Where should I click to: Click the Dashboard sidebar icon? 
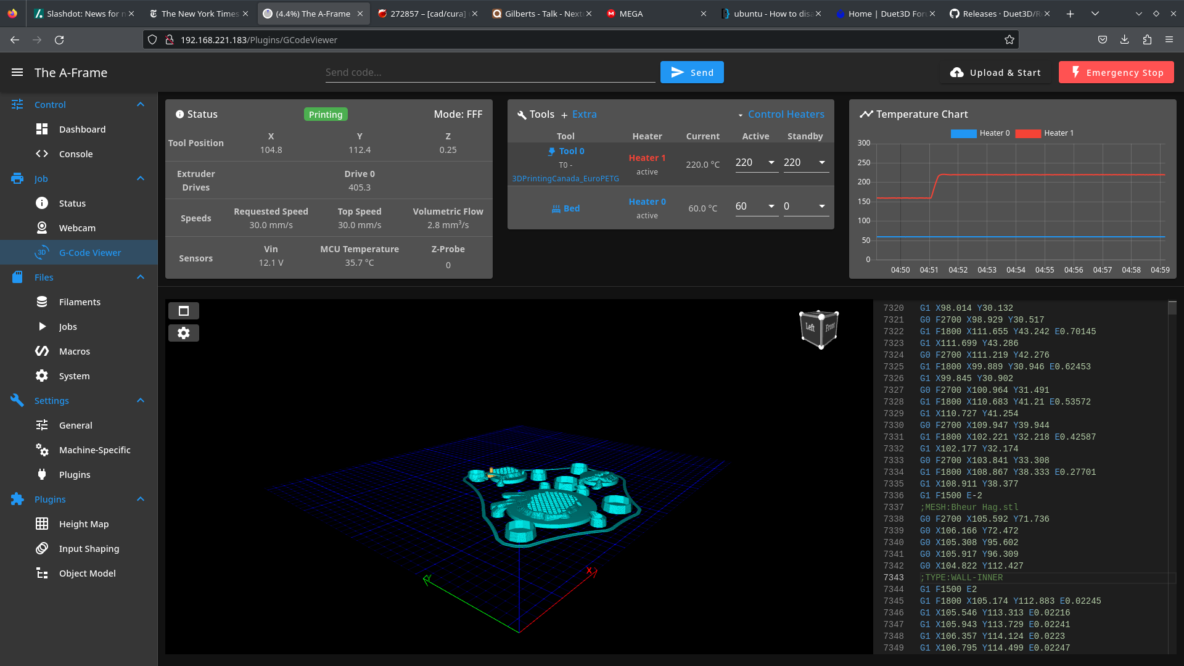pos(41,128)
